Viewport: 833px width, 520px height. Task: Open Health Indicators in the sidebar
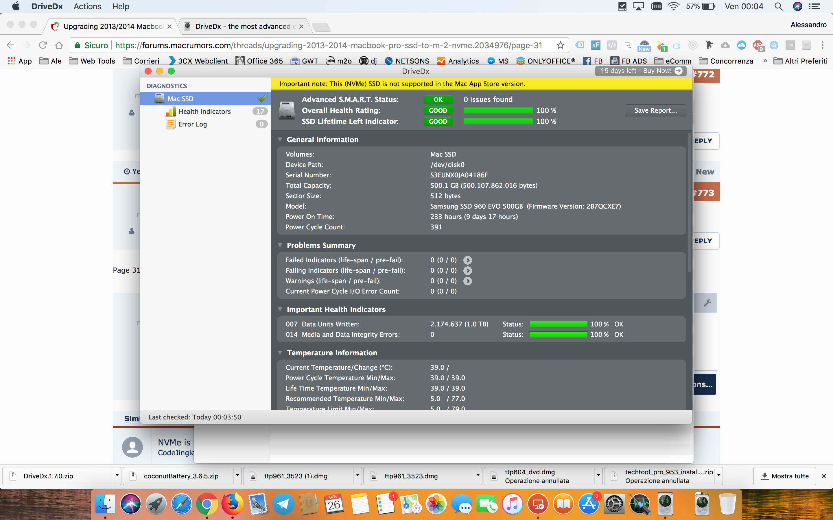(x=205, y=112)
